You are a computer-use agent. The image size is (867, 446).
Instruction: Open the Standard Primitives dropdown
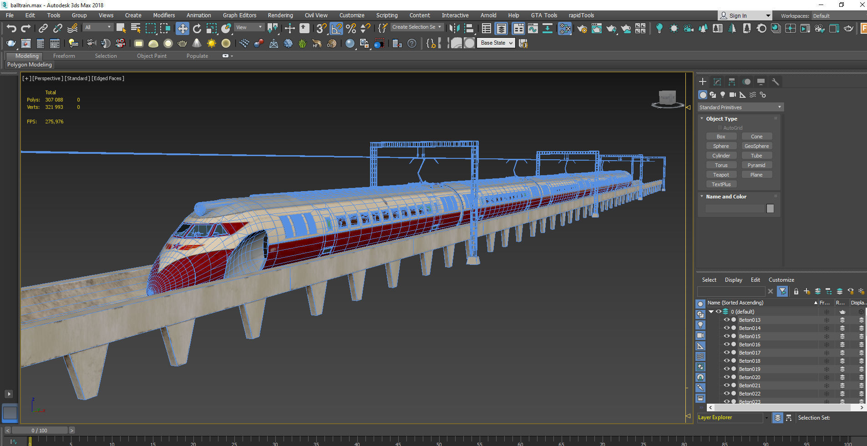740,107
